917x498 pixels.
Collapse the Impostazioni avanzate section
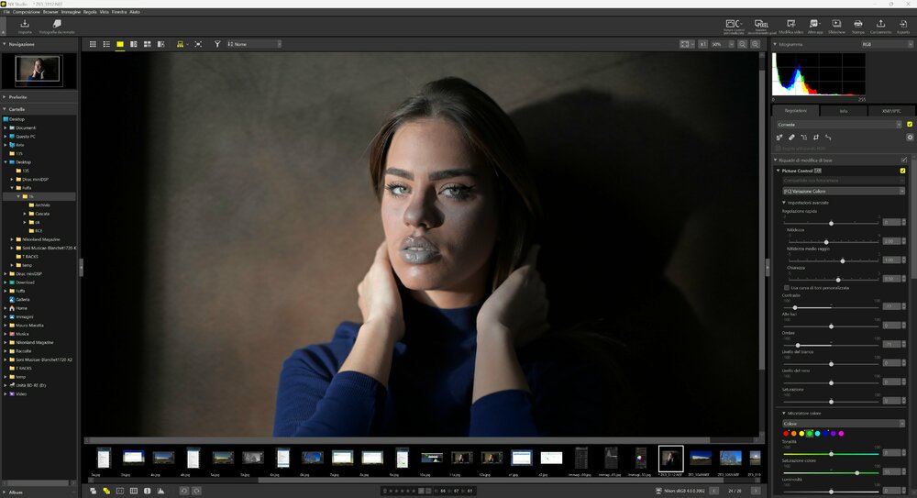click(784, 203)
